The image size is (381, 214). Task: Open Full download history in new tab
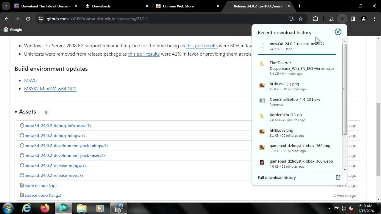pos(338,177)
